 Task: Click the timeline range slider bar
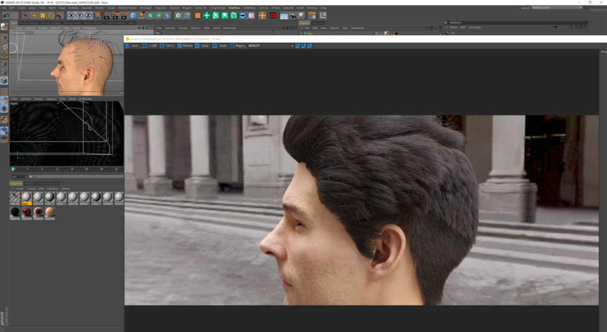(x=76, y=177)
